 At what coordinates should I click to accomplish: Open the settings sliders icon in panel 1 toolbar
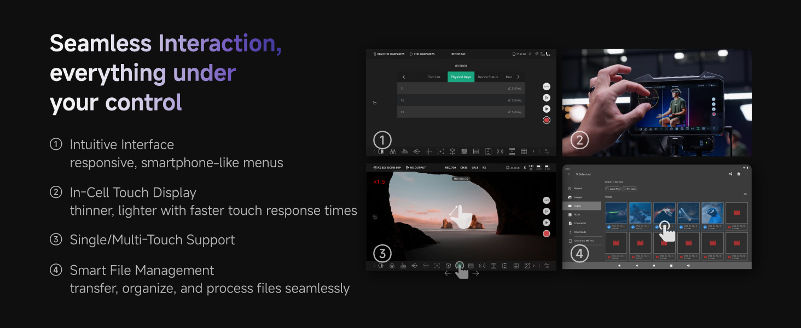[547, 151]
